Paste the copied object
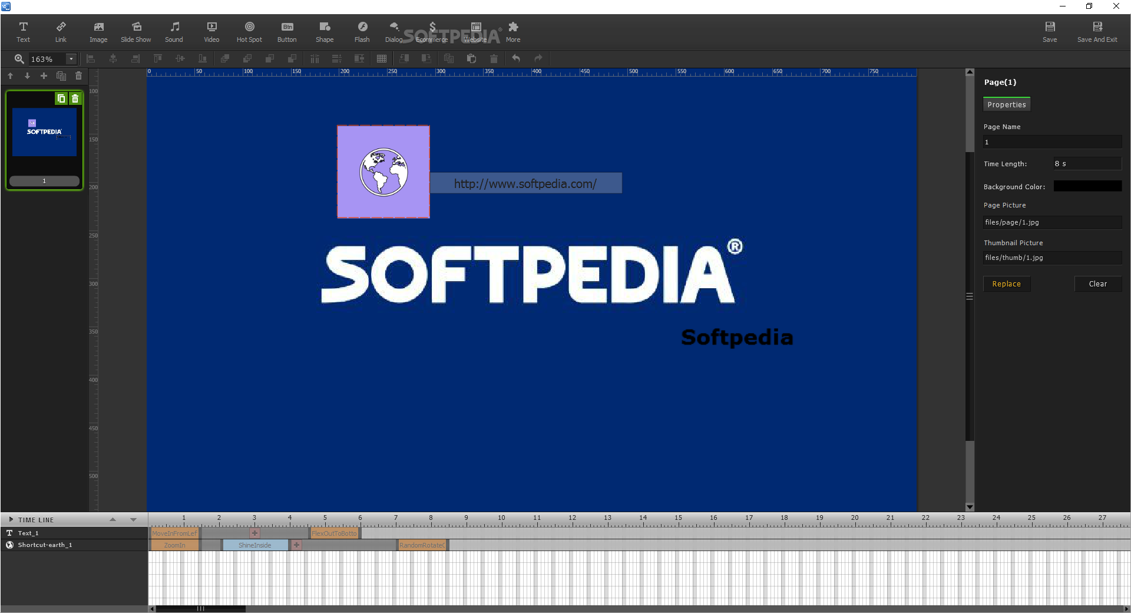The image size is (1131, 613). coord(471,58)
